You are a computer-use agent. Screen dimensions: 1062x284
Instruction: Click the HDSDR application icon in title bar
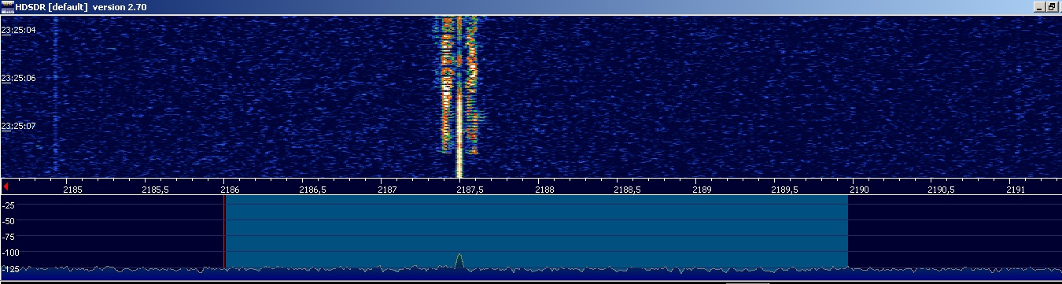pos(8,6)
